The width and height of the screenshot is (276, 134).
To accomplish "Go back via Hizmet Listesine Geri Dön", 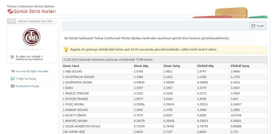I will [35, 21].
